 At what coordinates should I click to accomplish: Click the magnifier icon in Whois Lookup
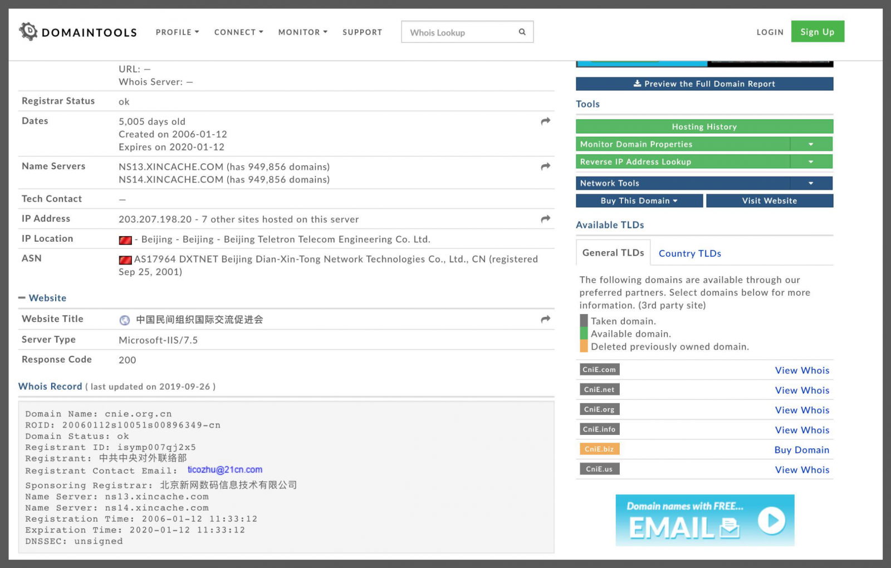tap(522, 32)
